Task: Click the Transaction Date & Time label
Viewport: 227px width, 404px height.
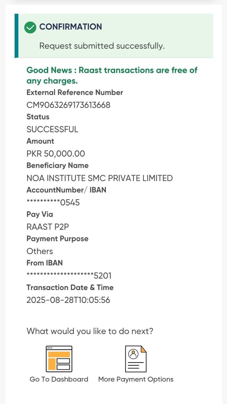Action: point(70,287)
